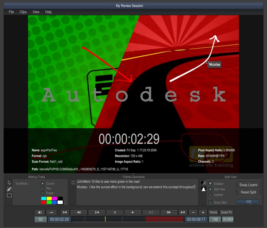The width and height of the screenshot is (267, 228).
Task: Click the frame rate field 29.969
Action: (228, 219)
